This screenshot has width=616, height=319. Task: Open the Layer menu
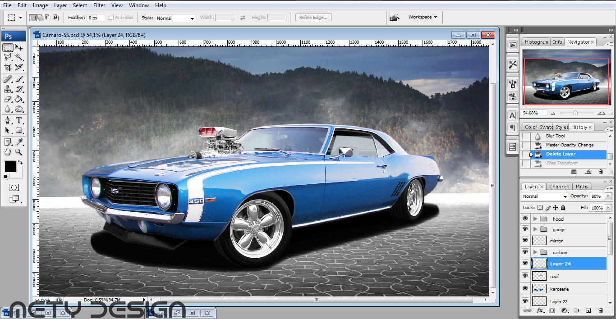60,5
